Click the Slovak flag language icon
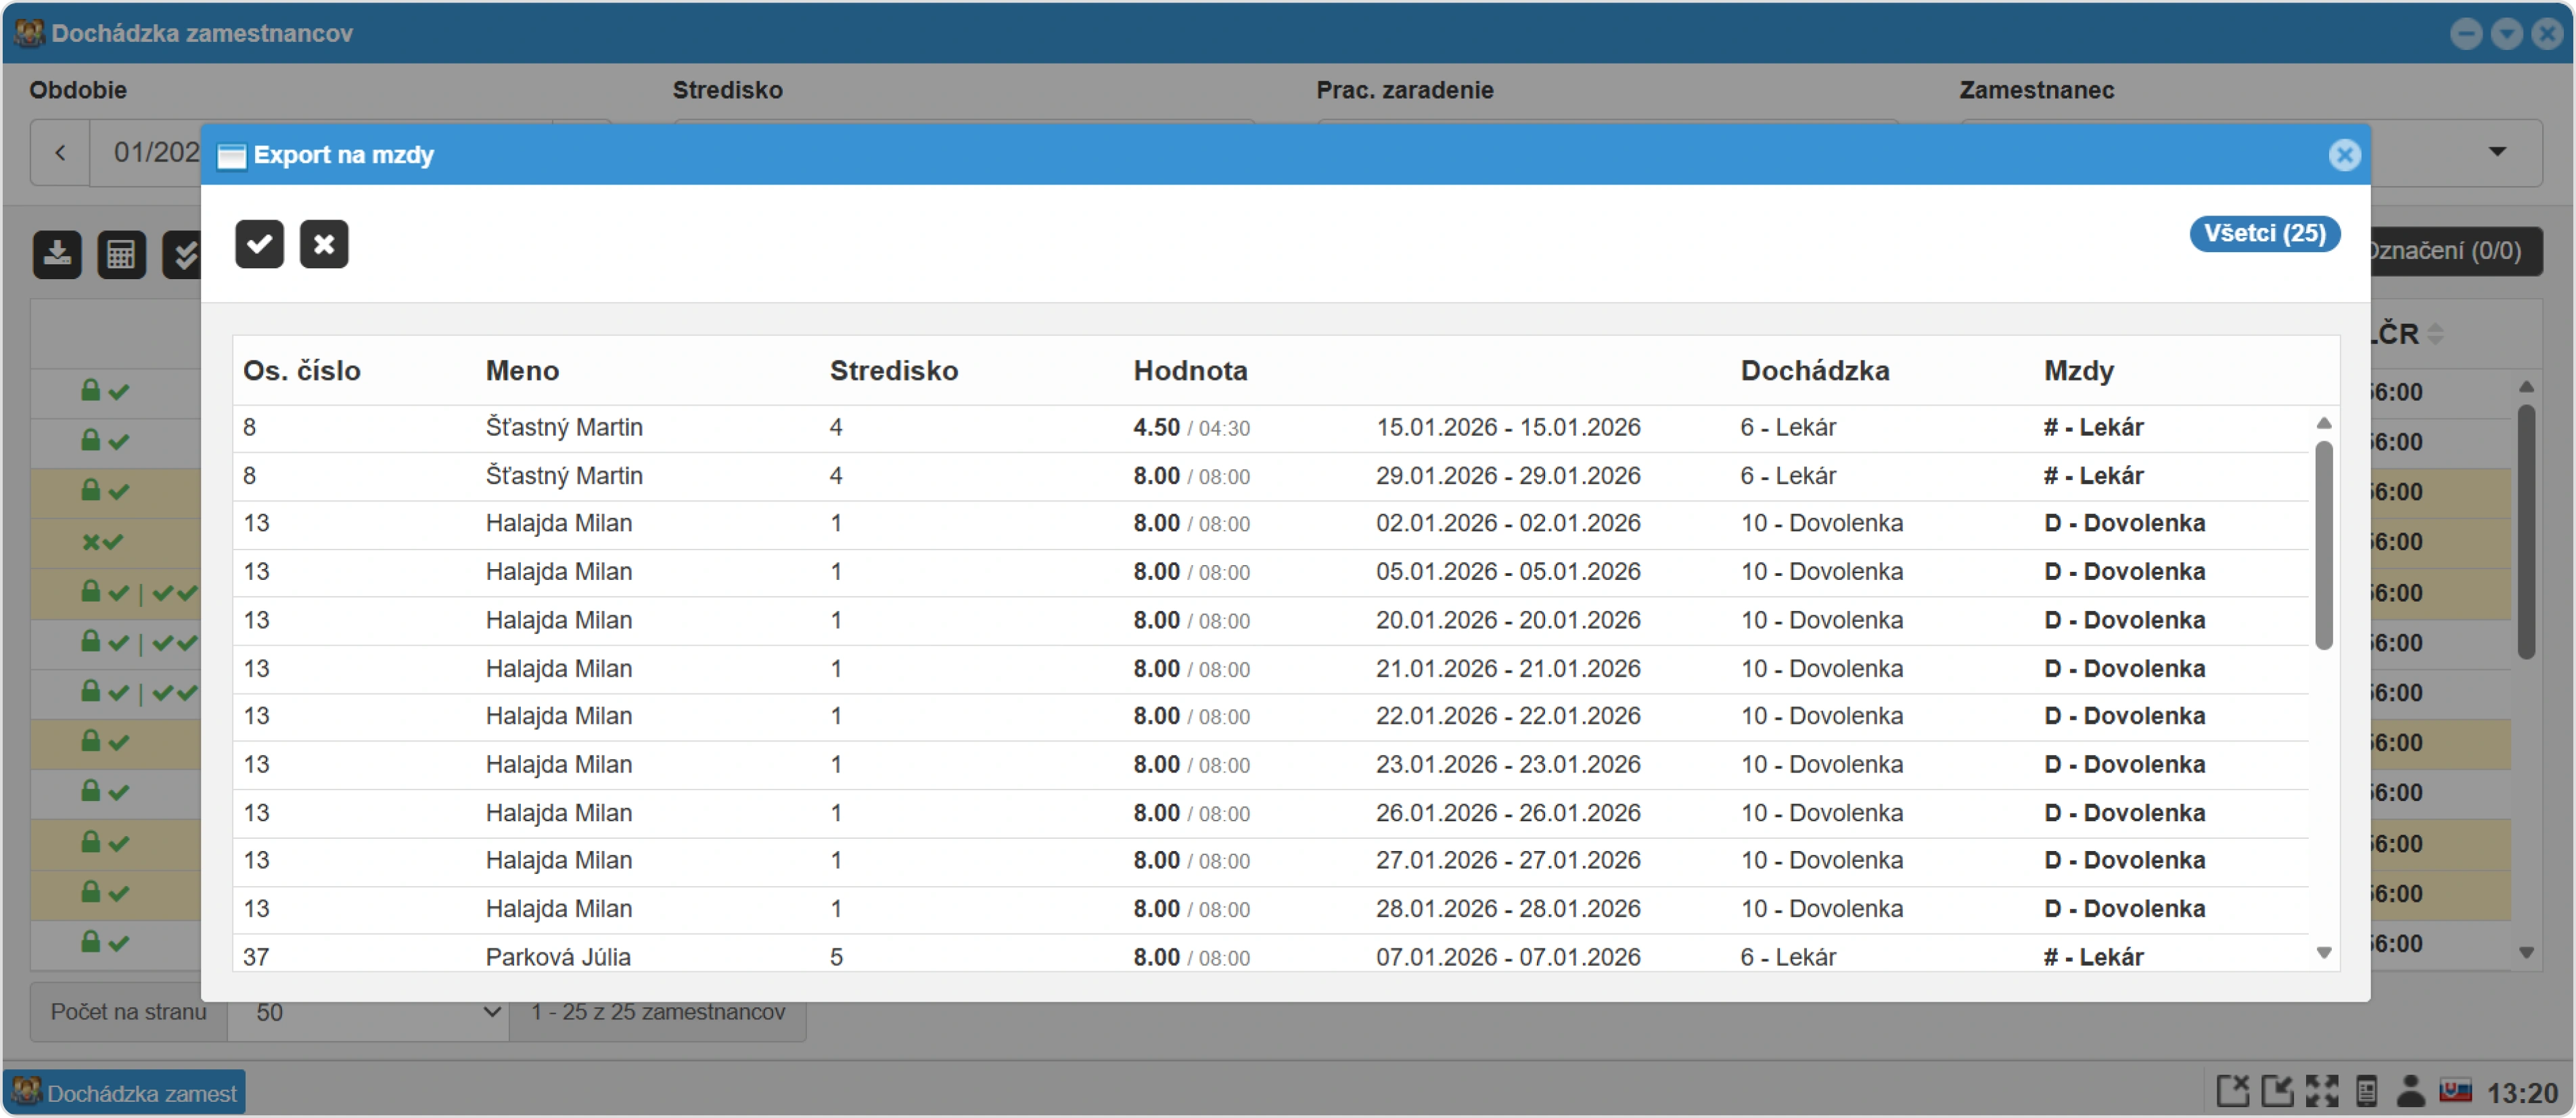Image resolution: width=2576 pixels, height=1118 pixels. coord(2455,1090)
